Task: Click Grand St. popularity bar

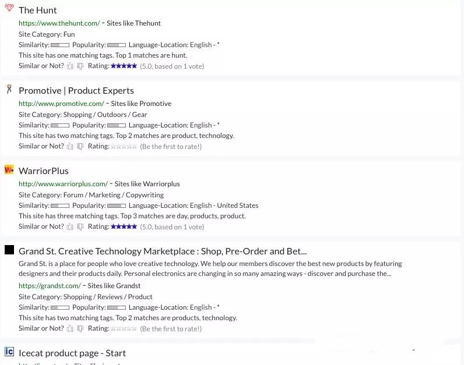Action: click(117, 307)
